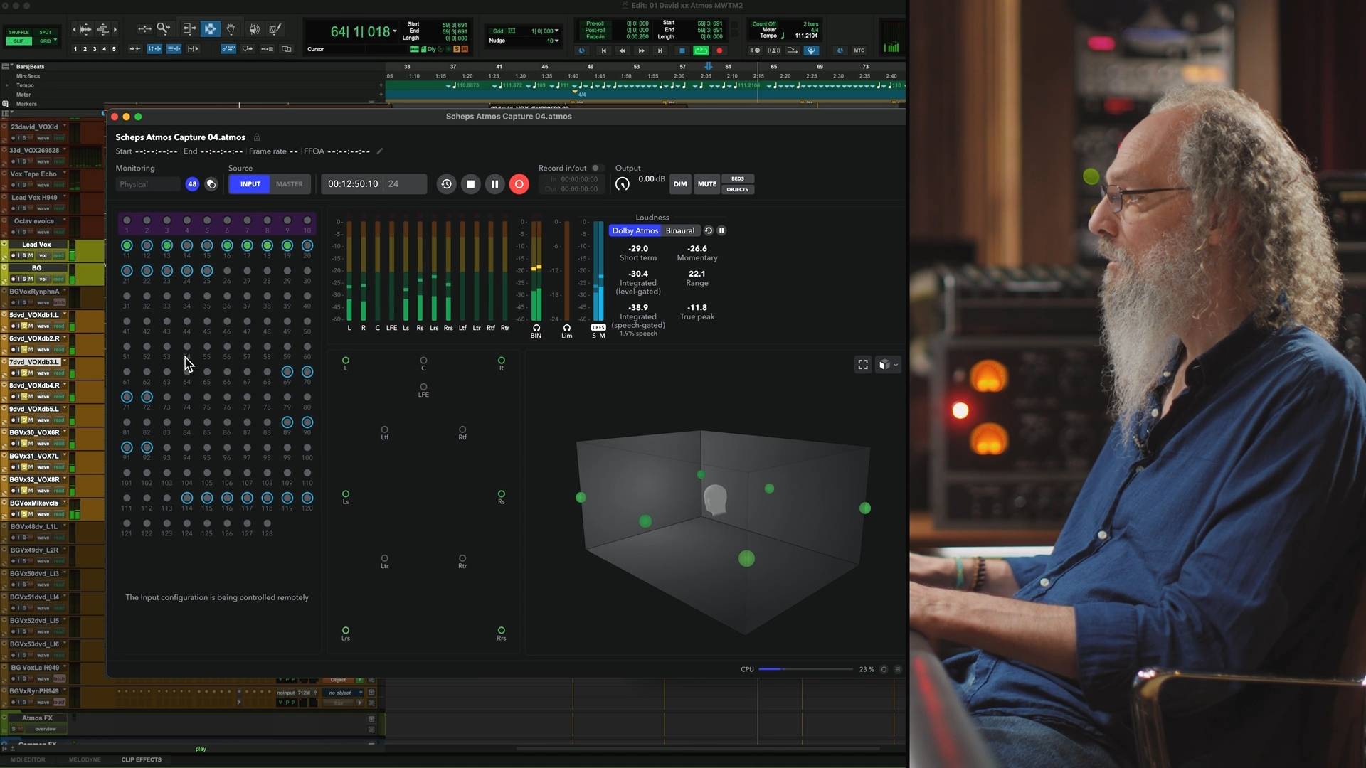Click the MTC button in the transport bar
The height and width of the screenshot is (768, 1366).
(859, 50)
